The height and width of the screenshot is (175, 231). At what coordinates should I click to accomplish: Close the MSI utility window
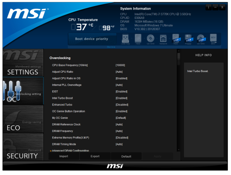coord(222,7)
